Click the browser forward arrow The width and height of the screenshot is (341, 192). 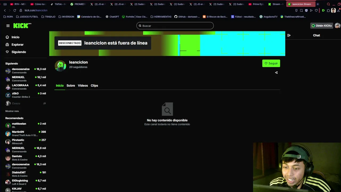(x=10, y=10)
